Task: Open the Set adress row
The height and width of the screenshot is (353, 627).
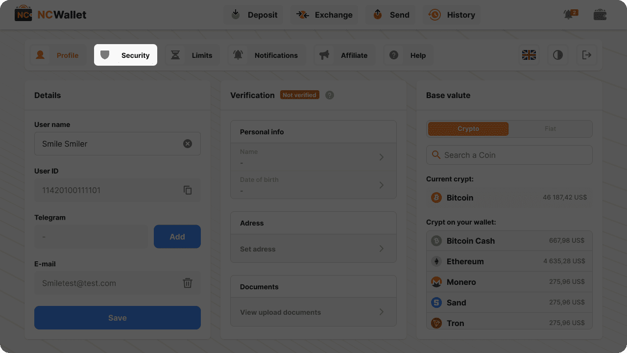Action: coord(313,249)
